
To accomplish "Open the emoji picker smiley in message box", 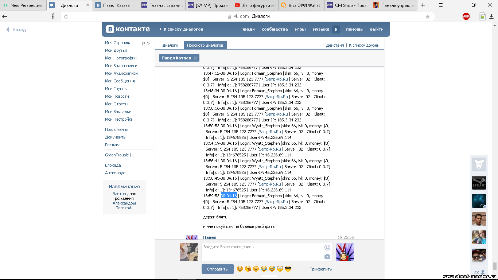I will [x=327, y=248].
